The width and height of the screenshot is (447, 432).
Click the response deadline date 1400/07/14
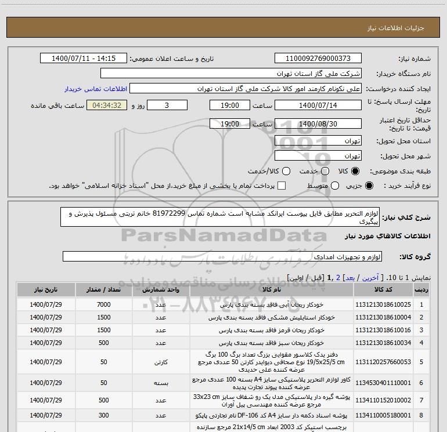(x=318, y=105)
